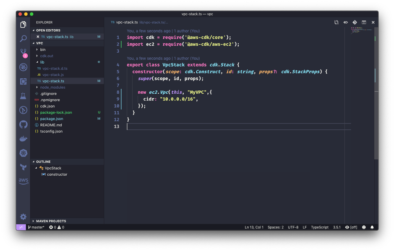The image size is (394, 251).
Task: Open the Explorer view icon
Action: coord(23,24)
